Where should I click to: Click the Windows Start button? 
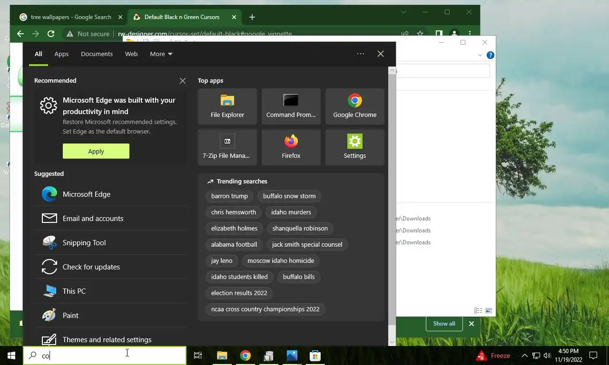[11, 355]
